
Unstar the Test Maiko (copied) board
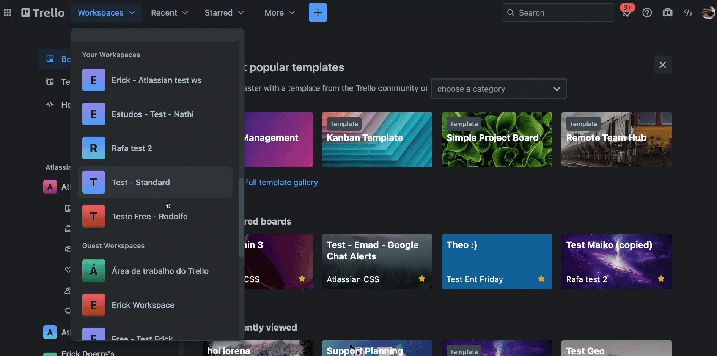[x=661, y=279]
